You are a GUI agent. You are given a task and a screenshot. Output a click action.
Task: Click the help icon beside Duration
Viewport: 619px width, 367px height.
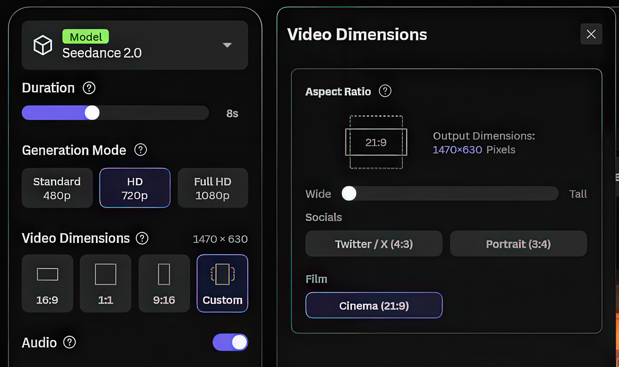(89, 87)
